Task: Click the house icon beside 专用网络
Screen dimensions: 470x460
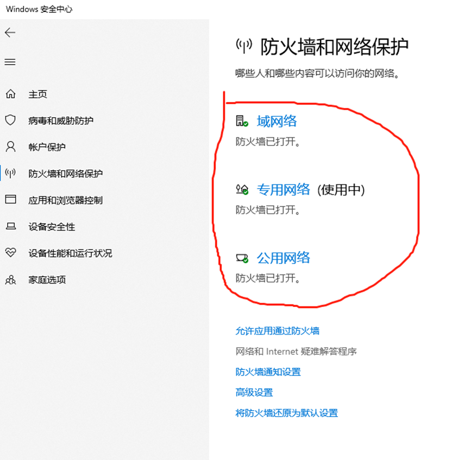Action: [242, 189]
